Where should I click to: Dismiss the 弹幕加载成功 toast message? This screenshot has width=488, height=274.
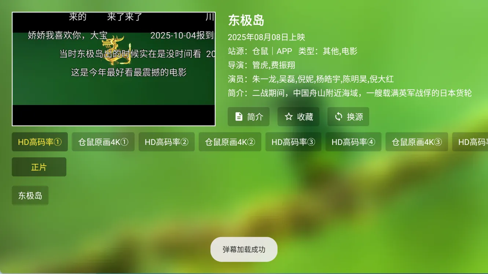(243, 249)
